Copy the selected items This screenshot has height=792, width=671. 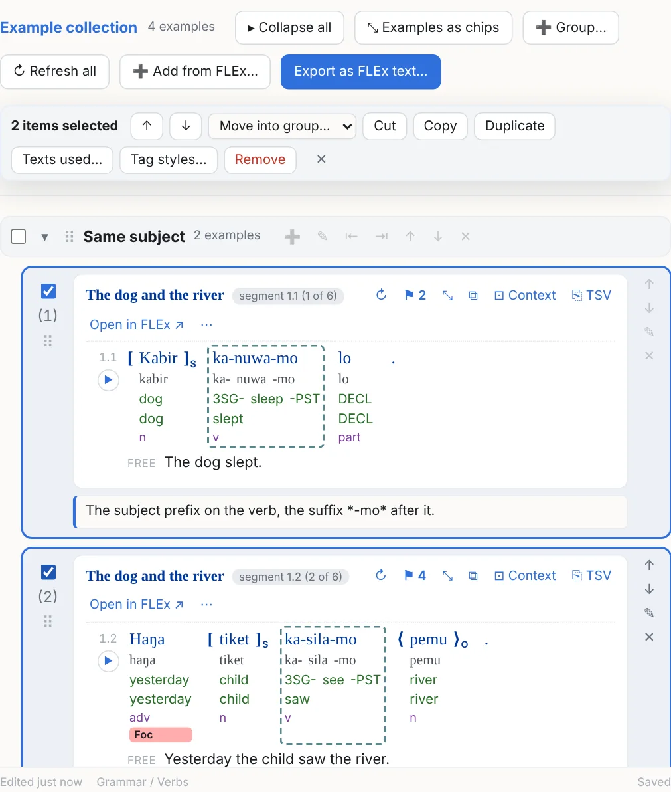click(440, 126)
